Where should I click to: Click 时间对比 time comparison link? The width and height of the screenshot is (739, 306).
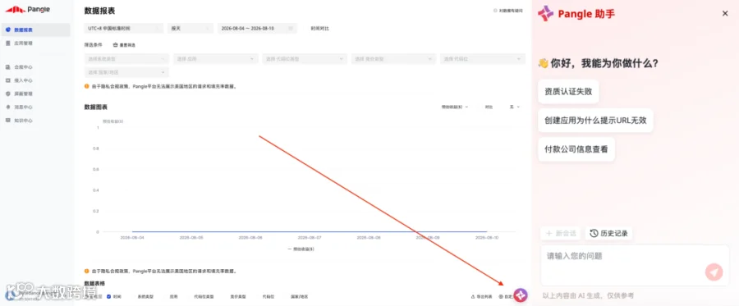tap(320, 28)
